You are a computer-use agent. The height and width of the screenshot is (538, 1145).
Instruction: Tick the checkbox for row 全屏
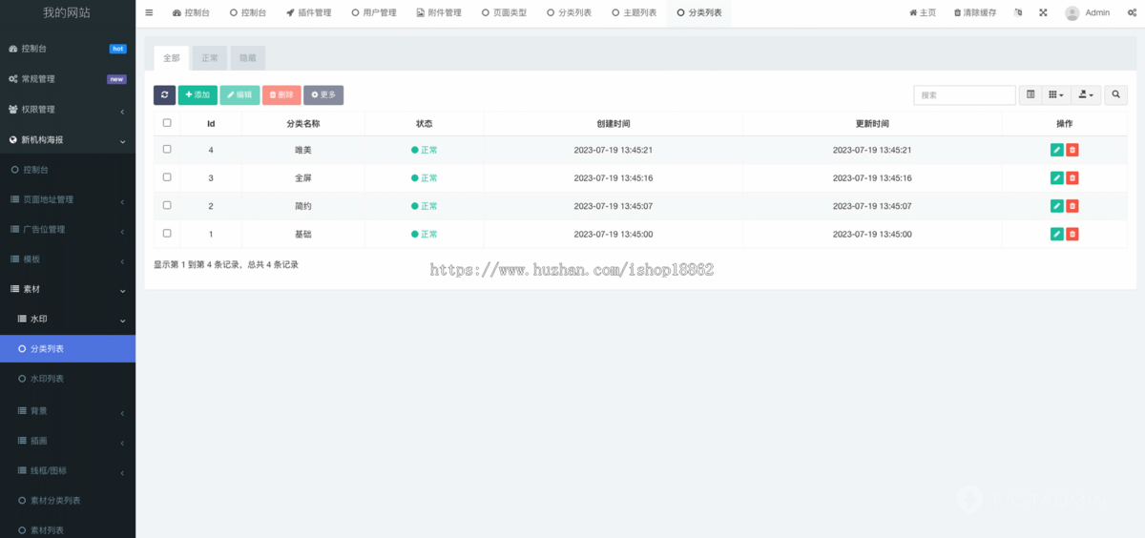[x=167, y=176]
